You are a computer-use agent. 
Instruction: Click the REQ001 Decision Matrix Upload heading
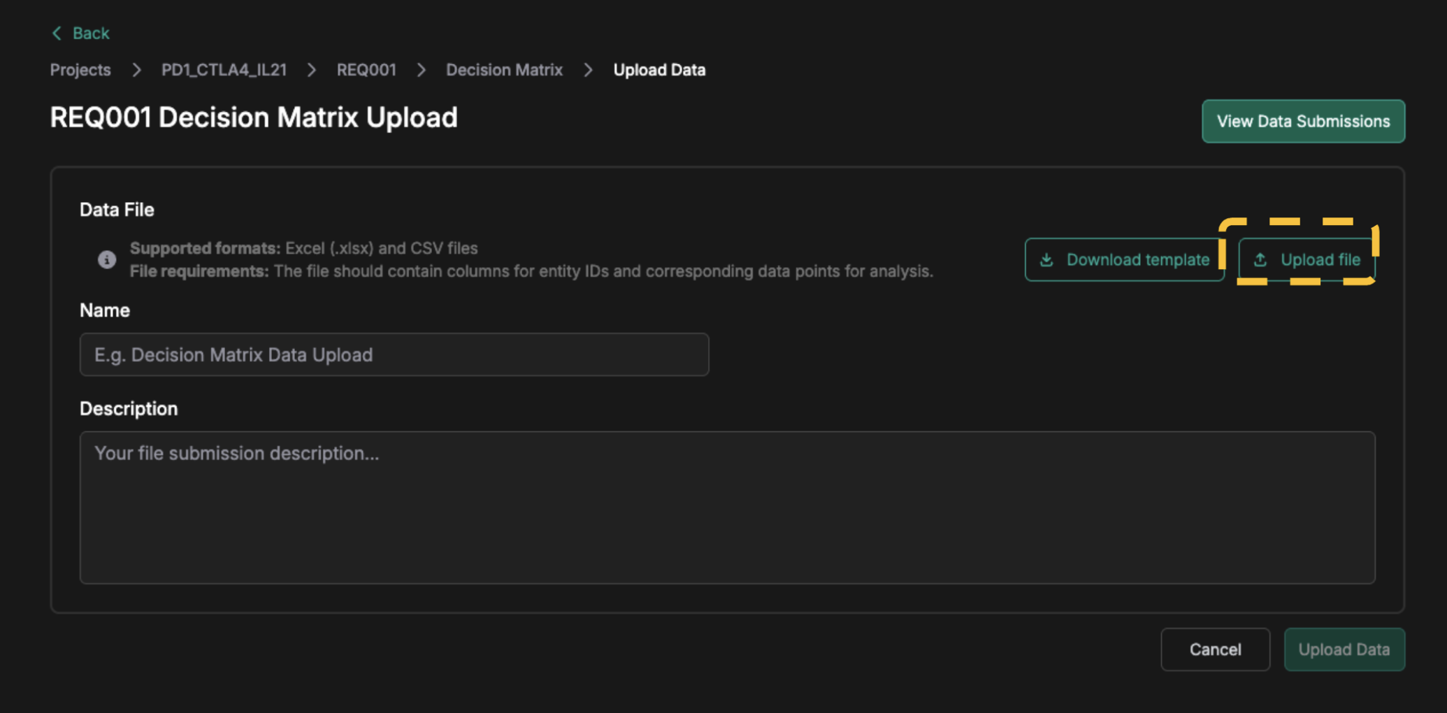(254, 117)
